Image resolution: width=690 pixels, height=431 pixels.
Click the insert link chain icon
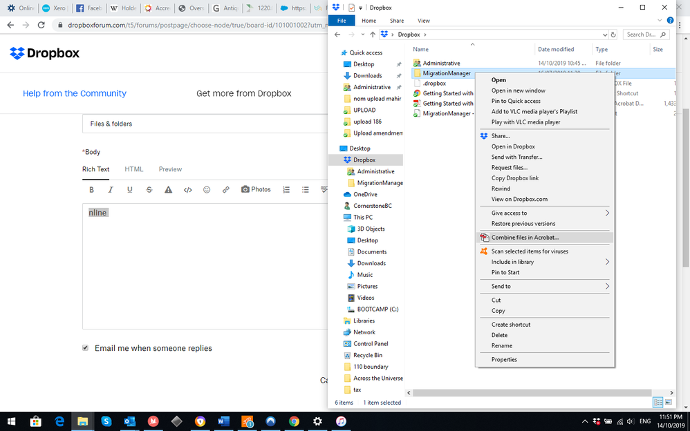[x=226, y=189]
